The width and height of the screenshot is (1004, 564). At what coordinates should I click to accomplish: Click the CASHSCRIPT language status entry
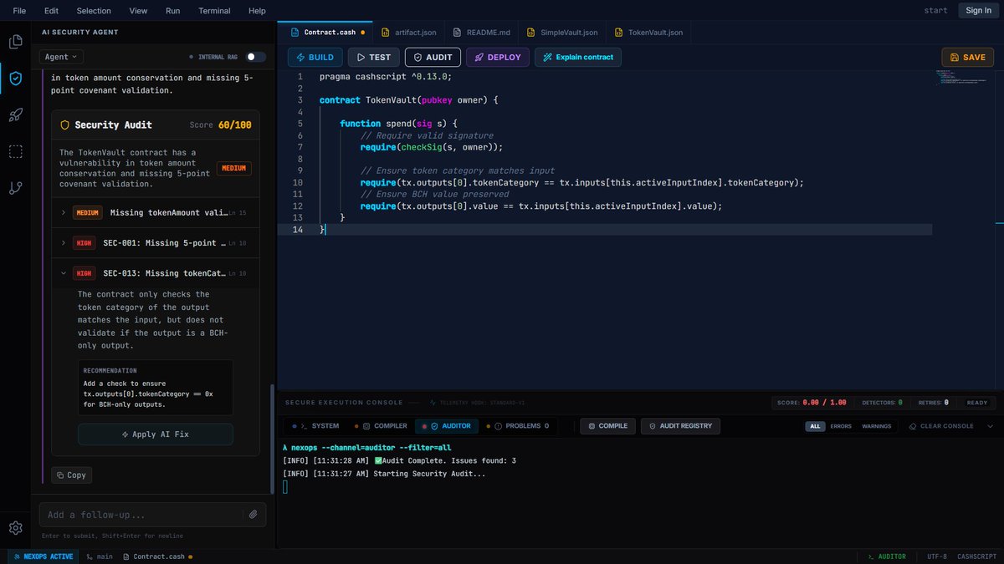click(x=976, y=556)
